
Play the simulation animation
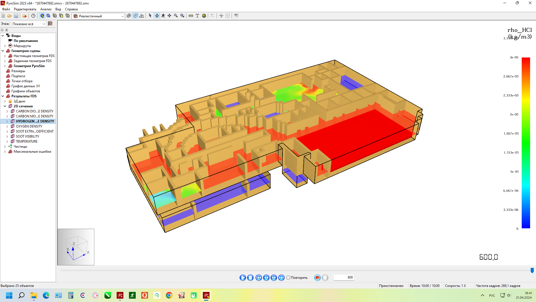point(243,278)
